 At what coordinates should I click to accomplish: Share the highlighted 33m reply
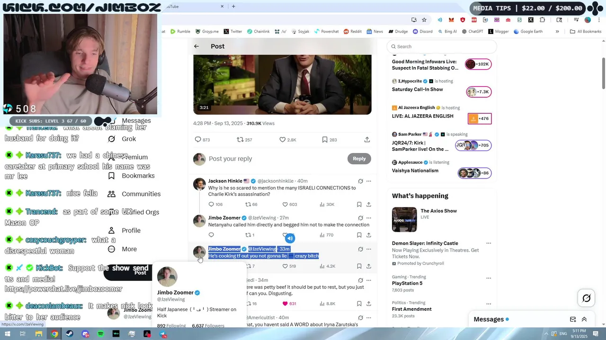pyautogui.click(x=368, y=266)
